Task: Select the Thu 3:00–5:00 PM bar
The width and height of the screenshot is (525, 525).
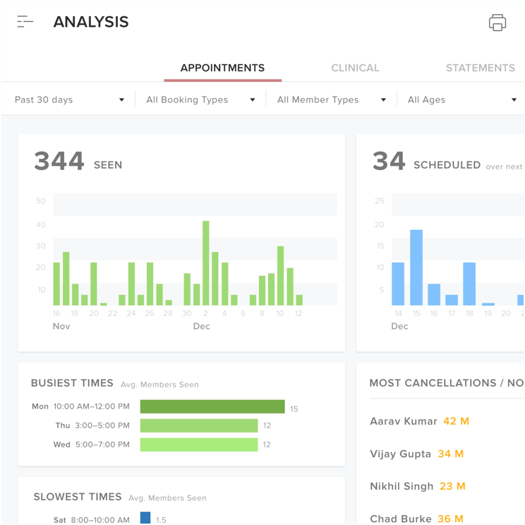Action: tap(199, 426)
